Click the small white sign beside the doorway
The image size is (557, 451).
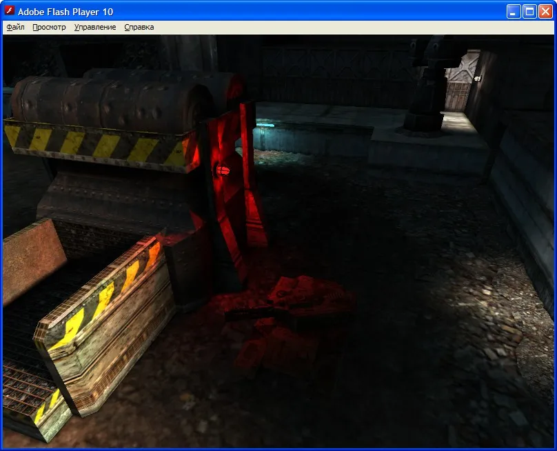[x=477, y=79]
